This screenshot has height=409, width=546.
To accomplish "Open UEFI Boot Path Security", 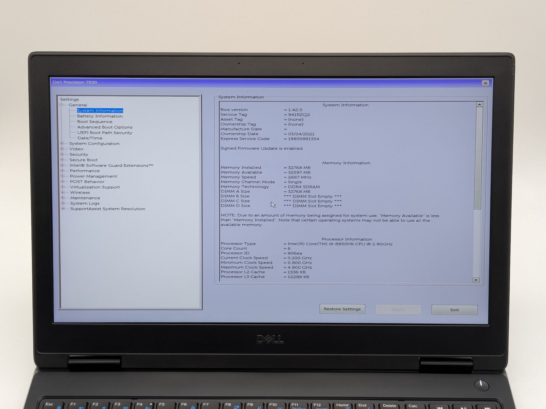I will [x=105, y=133].
